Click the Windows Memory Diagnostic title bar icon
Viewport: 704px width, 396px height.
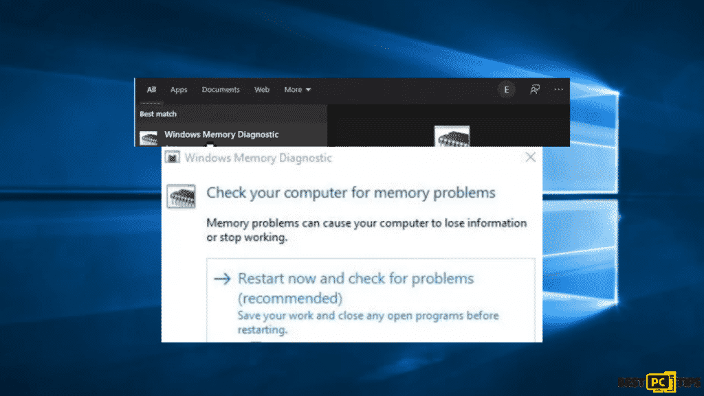point(173,157)
